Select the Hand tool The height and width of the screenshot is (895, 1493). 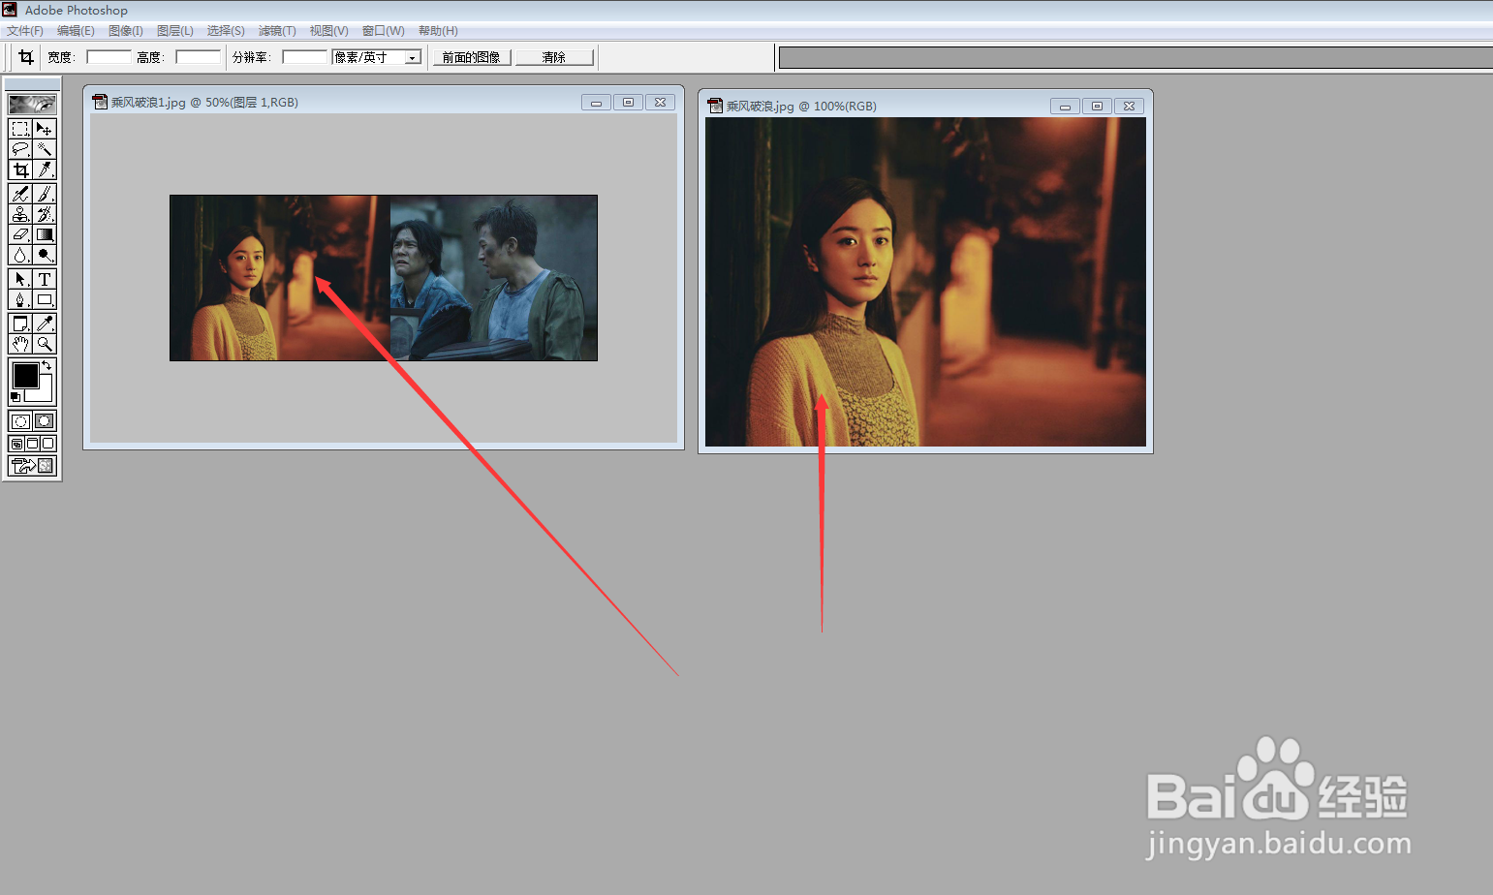pyautogui.click(x=20, y=344)
